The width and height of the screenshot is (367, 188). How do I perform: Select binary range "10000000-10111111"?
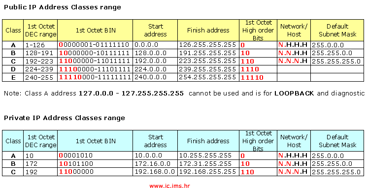tap(94, 53)
